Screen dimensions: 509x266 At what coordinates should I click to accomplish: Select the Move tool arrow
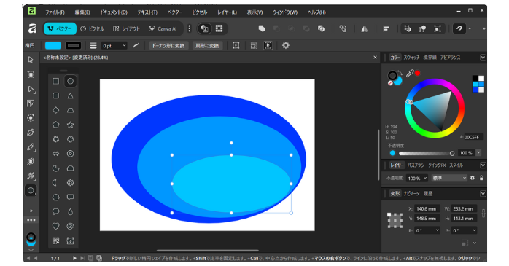tap(31, 60)
